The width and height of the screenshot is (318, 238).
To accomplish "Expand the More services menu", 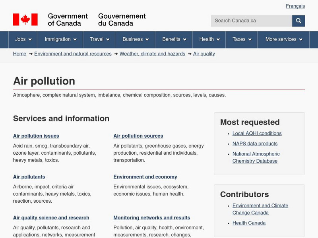I will pyautogui.click(x=283, y=39).
